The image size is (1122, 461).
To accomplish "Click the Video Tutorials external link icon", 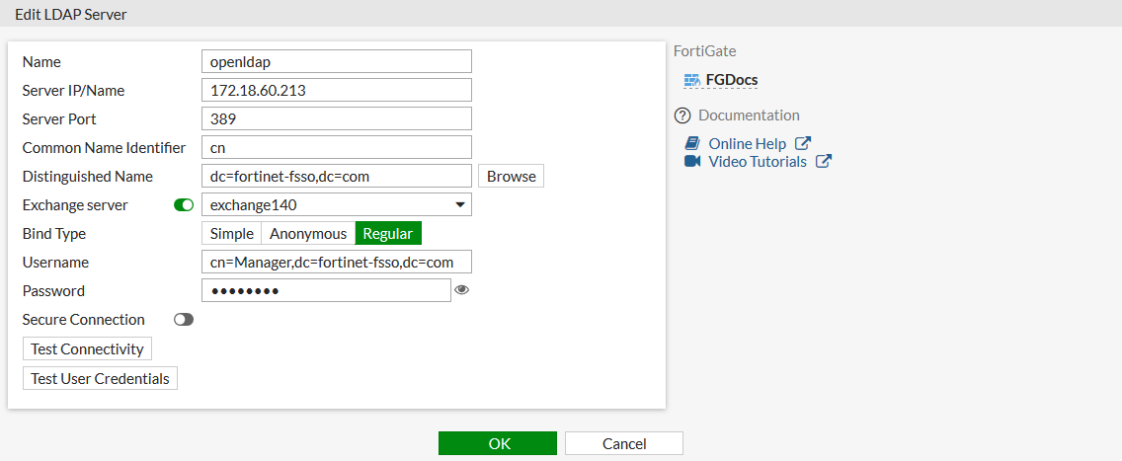I will tap(824, 162).
